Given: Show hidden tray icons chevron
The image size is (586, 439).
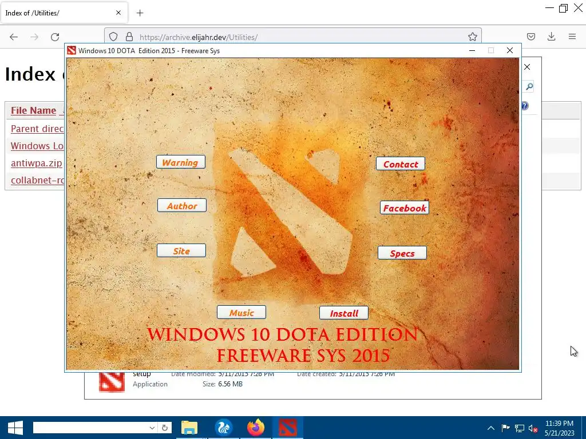Looking at the screenshot, I should pyautogui.click(x=490, y=428).
